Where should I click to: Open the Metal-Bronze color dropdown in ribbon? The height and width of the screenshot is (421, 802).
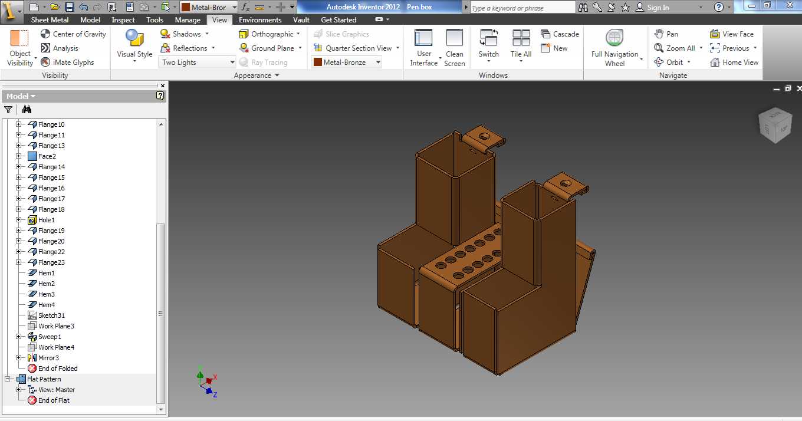point(346,62)
